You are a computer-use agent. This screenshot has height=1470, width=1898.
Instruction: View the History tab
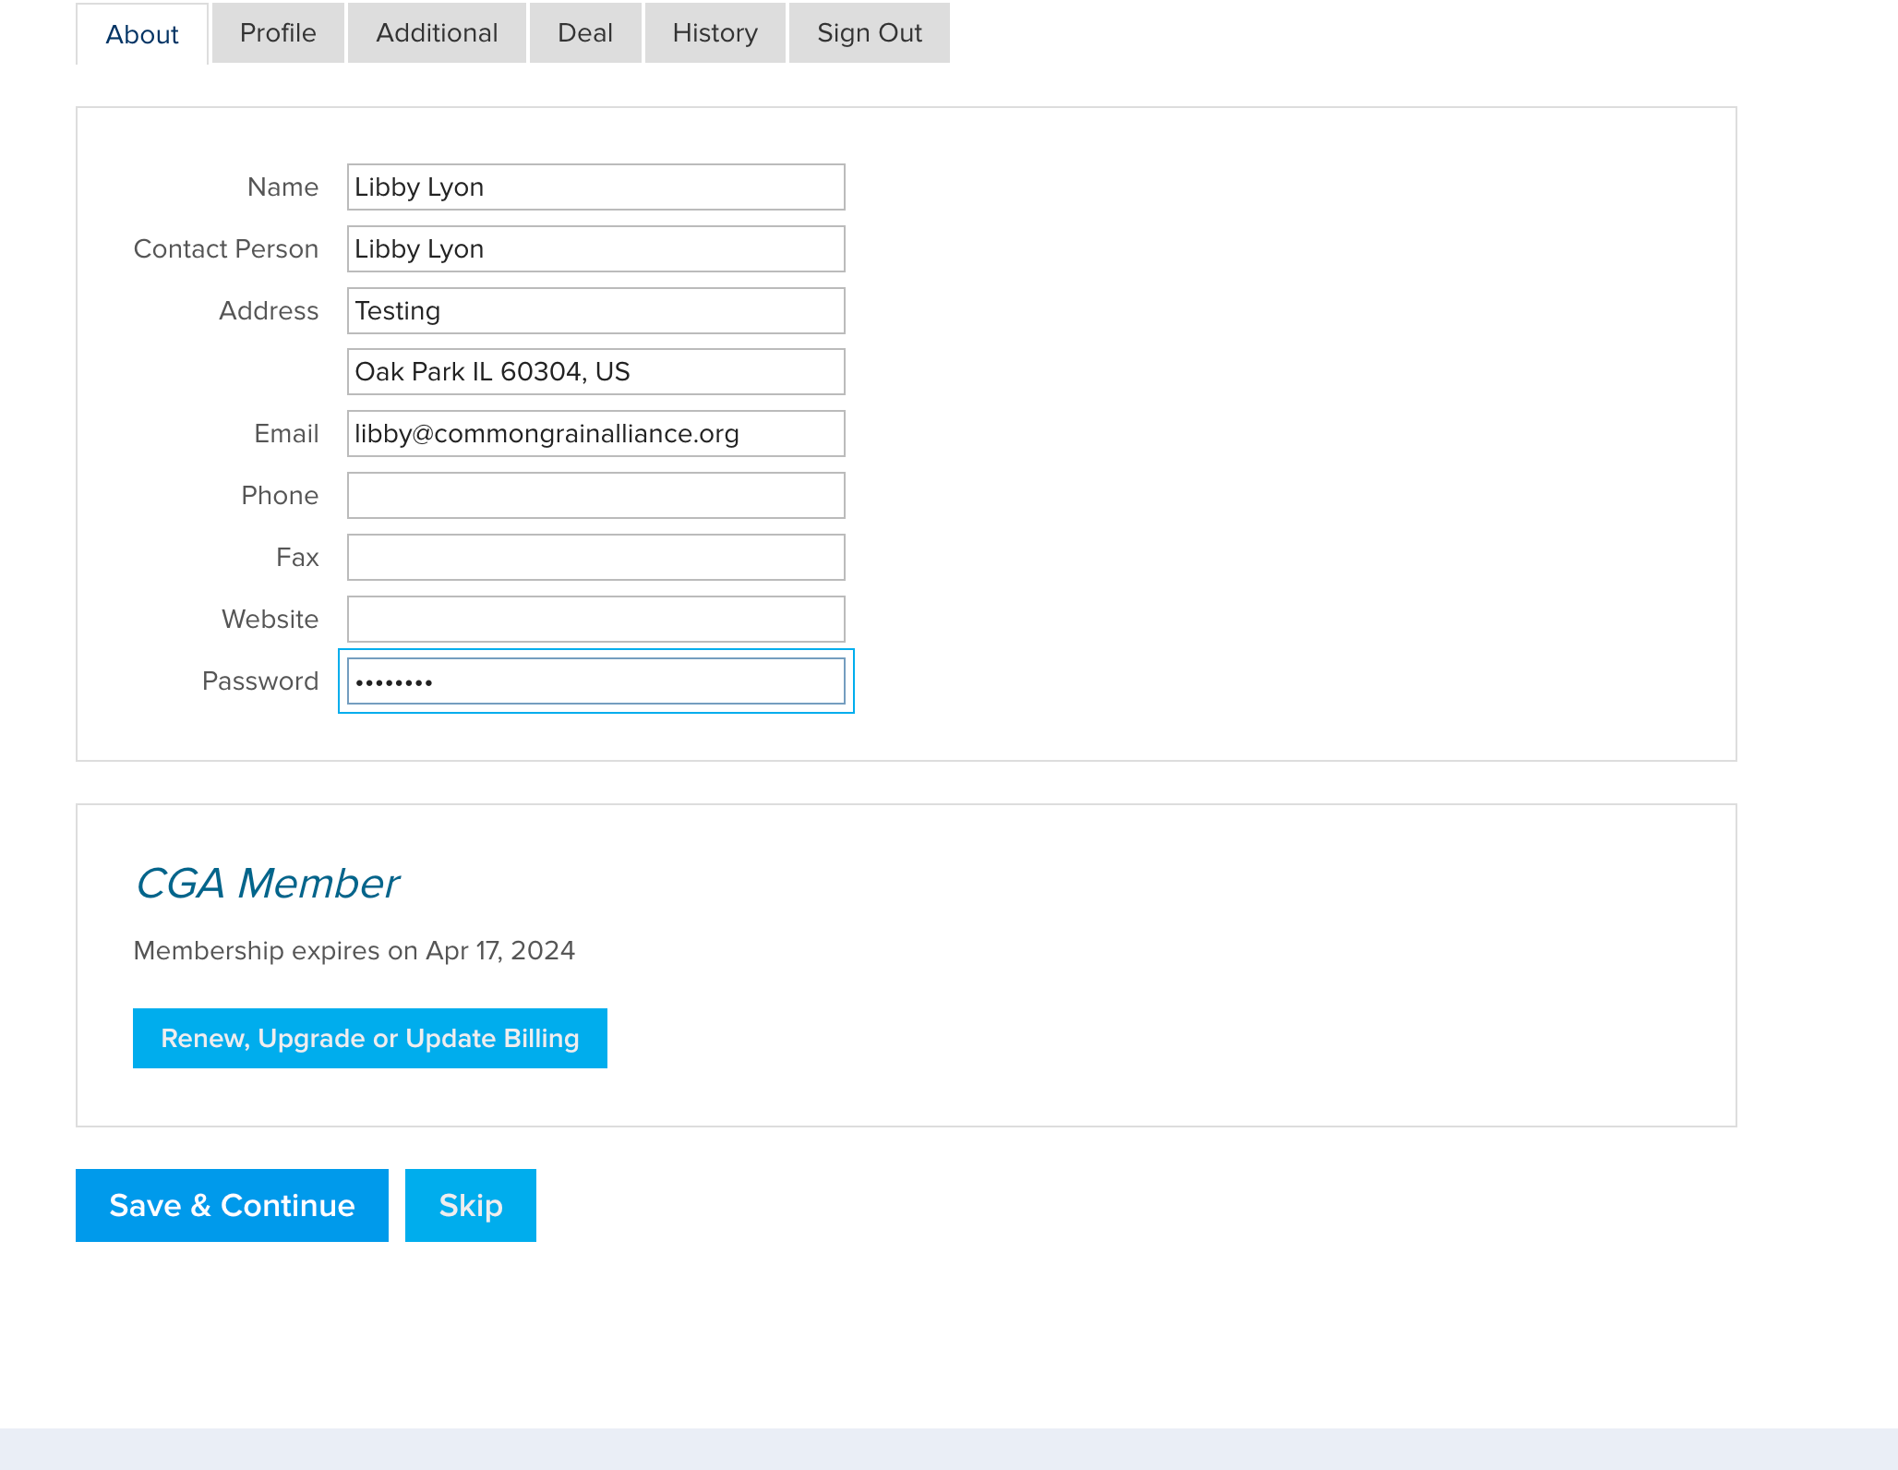[x=715, y=33]
